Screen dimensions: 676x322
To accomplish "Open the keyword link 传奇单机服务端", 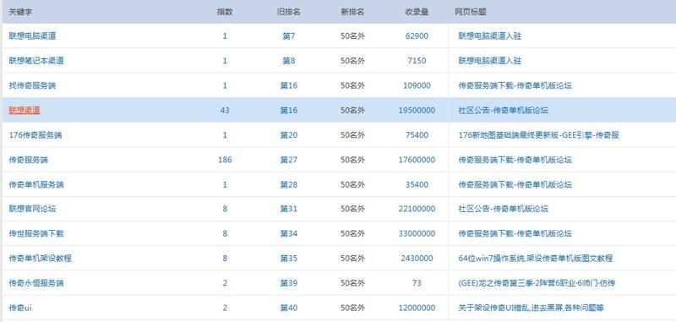I will [x=36, y=184].
